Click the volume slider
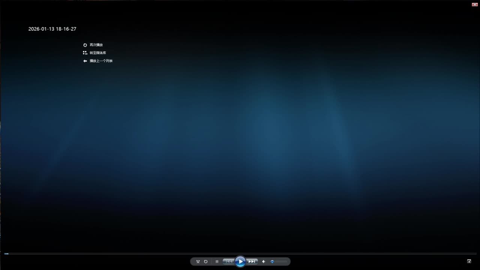The image size is (480, 270). (x=279, y=261)
